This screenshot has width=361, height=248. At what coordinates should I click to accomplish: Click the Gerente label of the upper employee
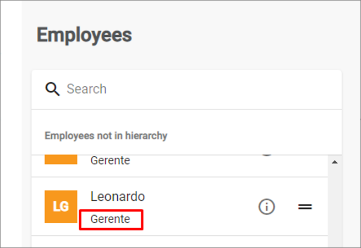click(x=110, y=161)
